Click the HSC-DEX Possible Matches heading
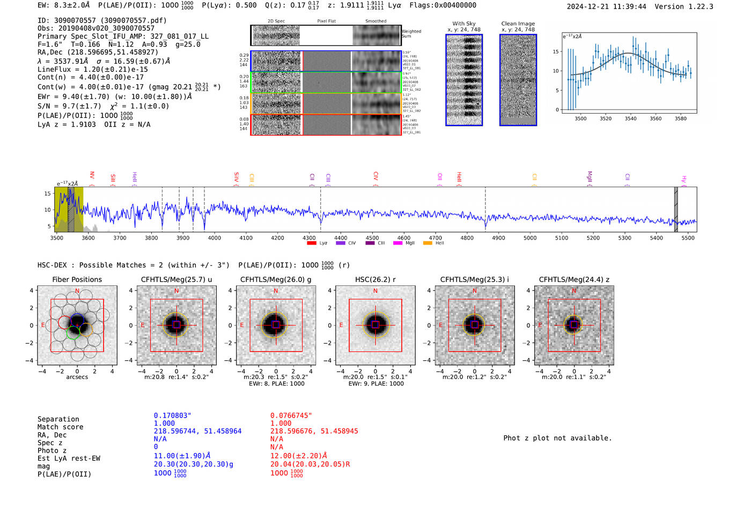 134,265
